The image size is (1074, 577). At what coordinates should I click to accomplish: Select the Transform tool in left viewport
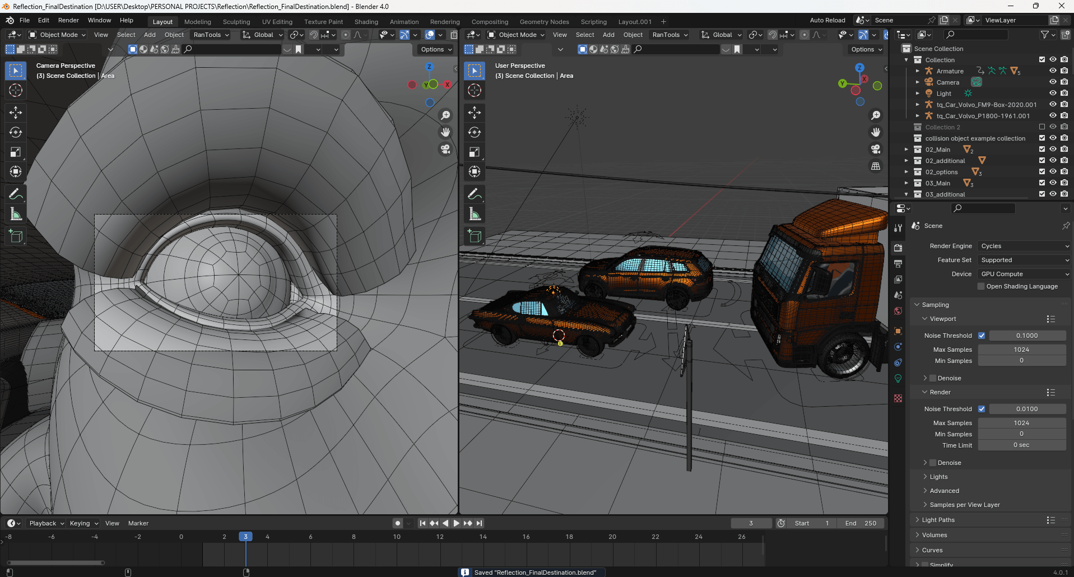16,171
